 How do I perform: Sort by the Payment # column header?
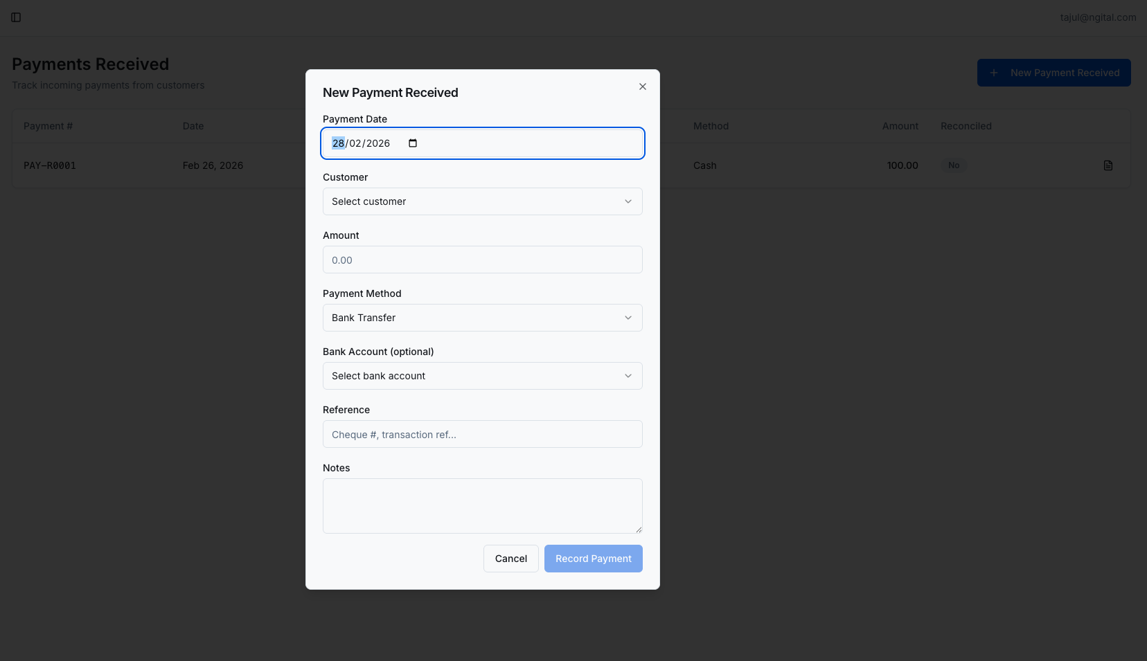(x=48, y=126)
